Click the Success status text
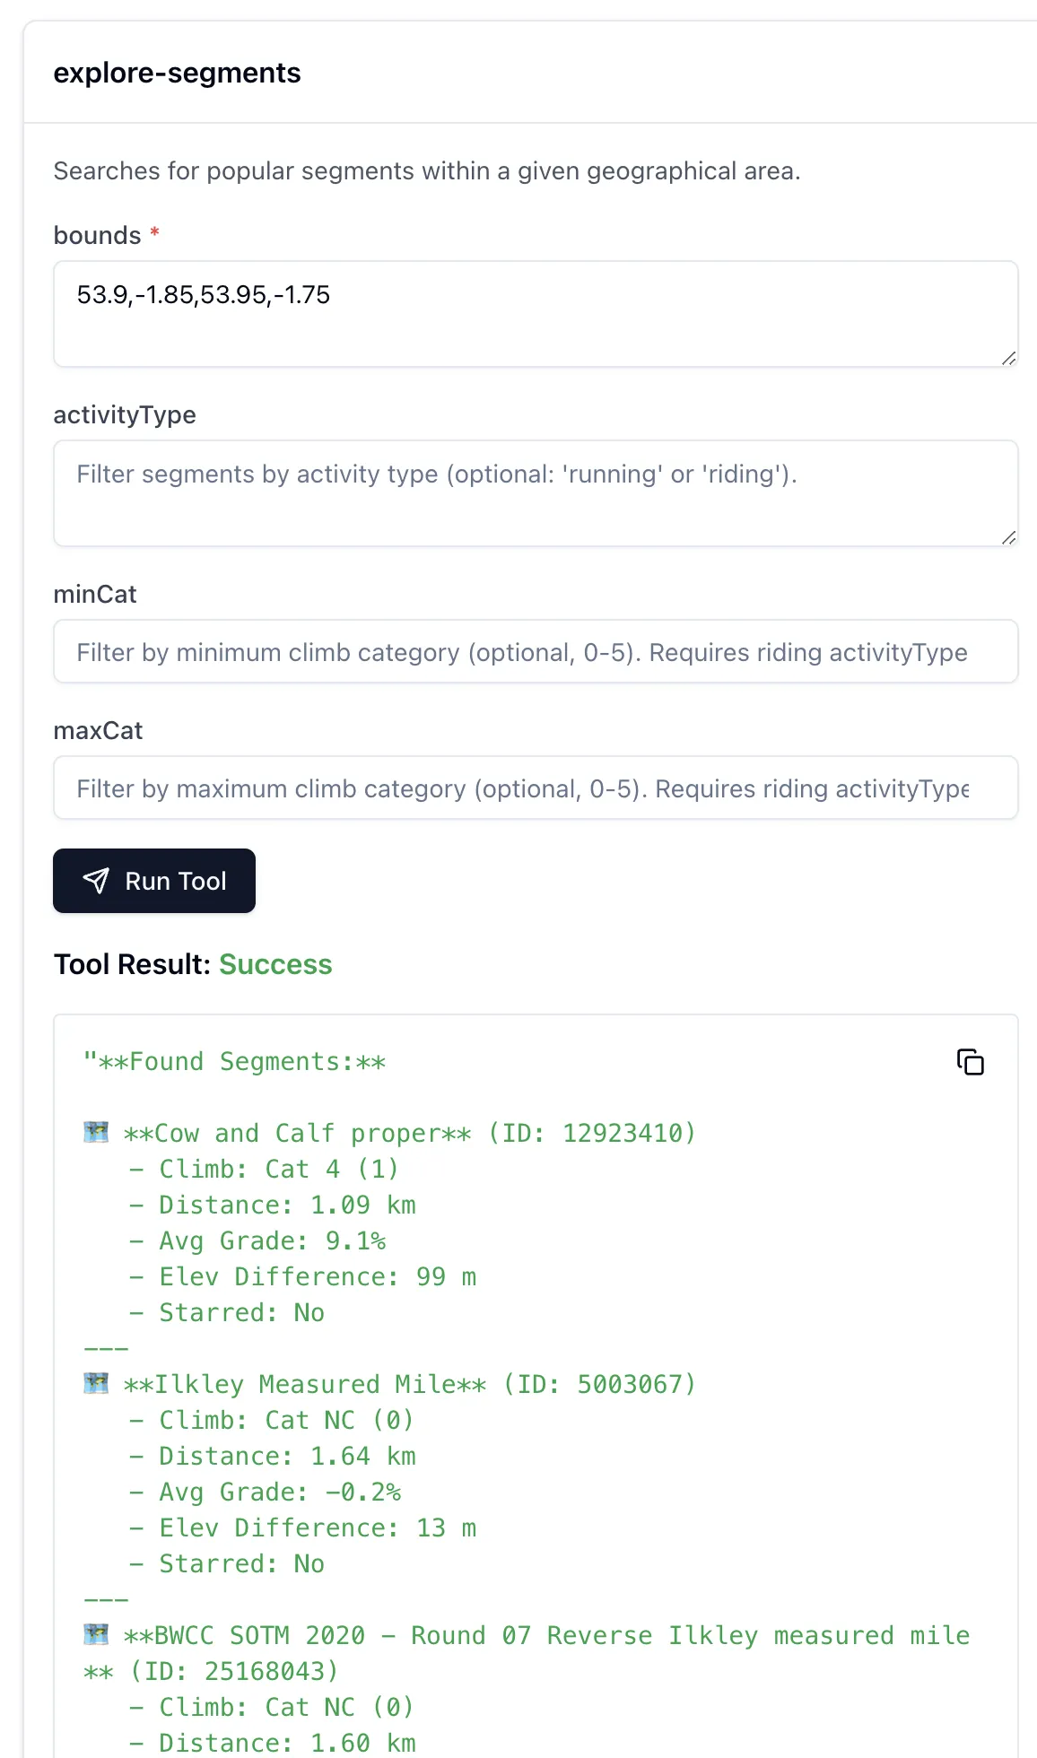Image resolution: width=1037 pixels, height=1758 pixels. [275, 964]
